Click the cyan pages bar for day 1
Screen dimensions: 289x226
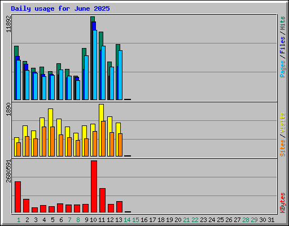point(19,80)
